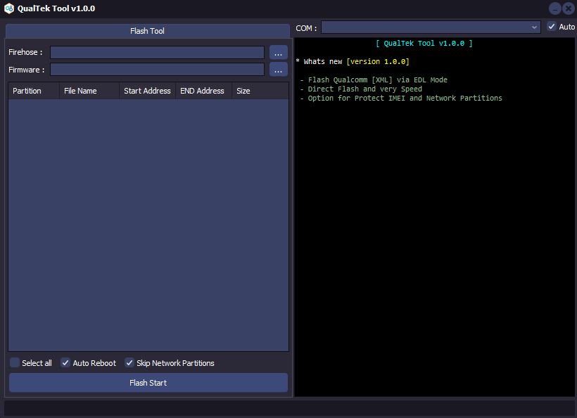Screen dimensions: 577x418
Task: Switch to the Flash Tool tab
Action: [147, 31]
